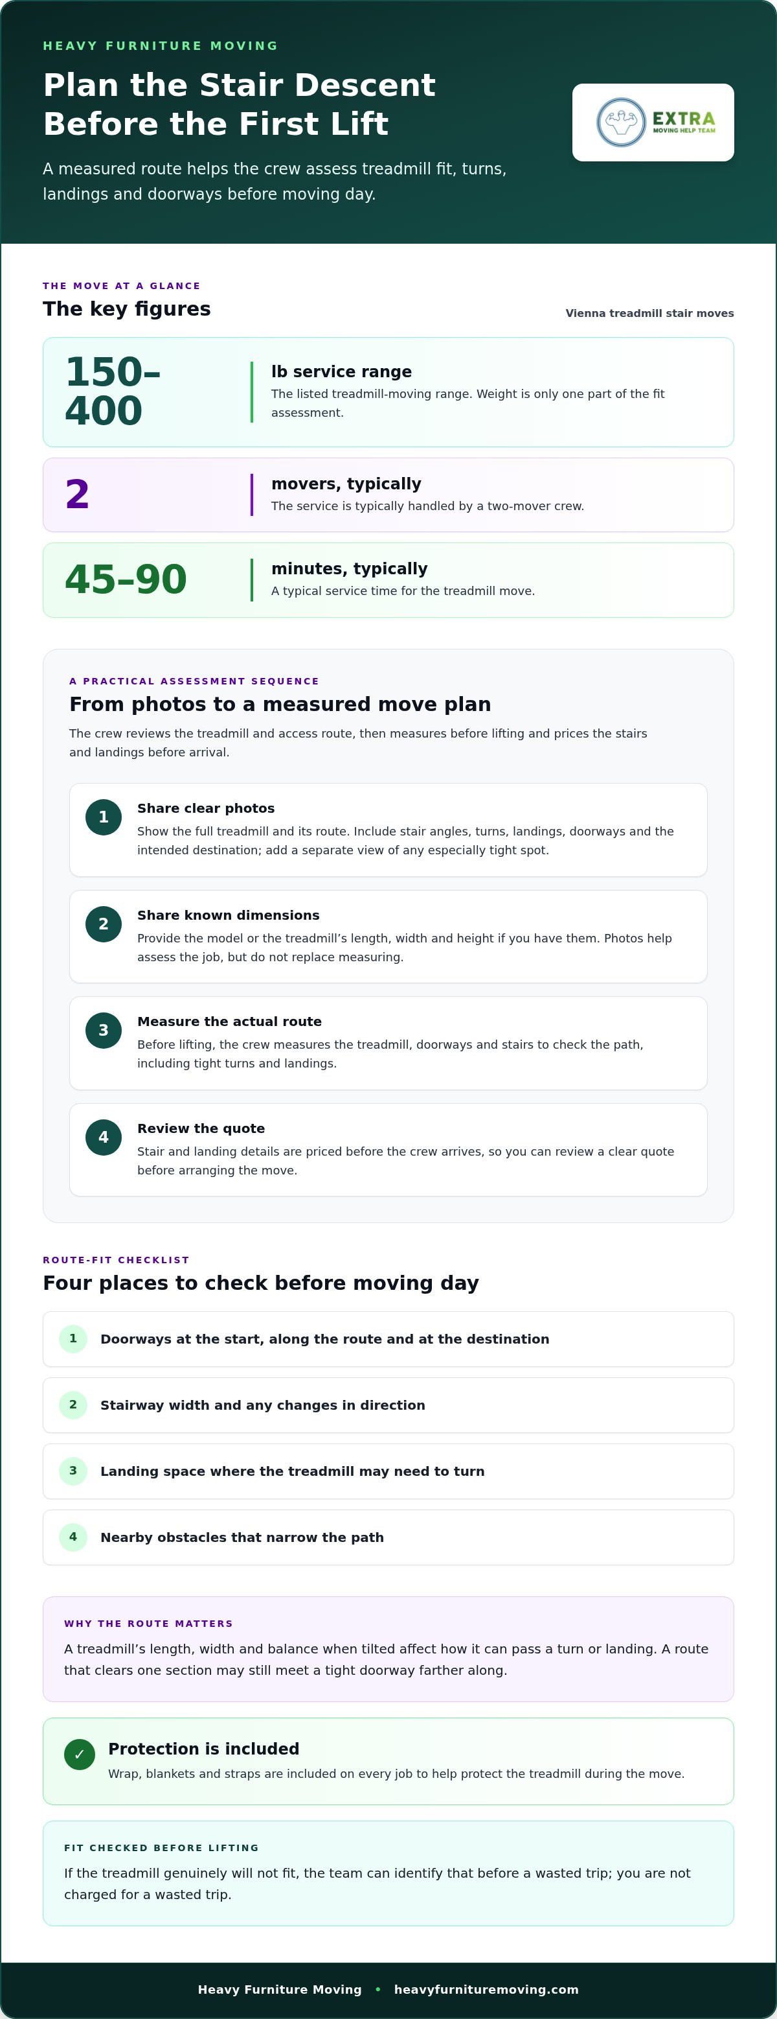Screen dimensions: 777x2019
Task: Click the Plan the Stair Descent headline
Action: coord(239,104)
